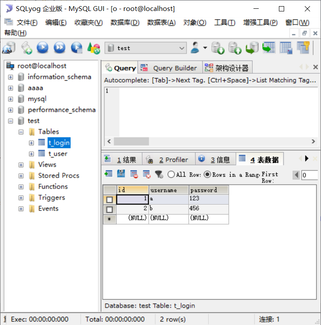The image size is (321, 325).
Task: Open the 帮助(H) menu
Action: pyautogui.click(x=15, y=33)
